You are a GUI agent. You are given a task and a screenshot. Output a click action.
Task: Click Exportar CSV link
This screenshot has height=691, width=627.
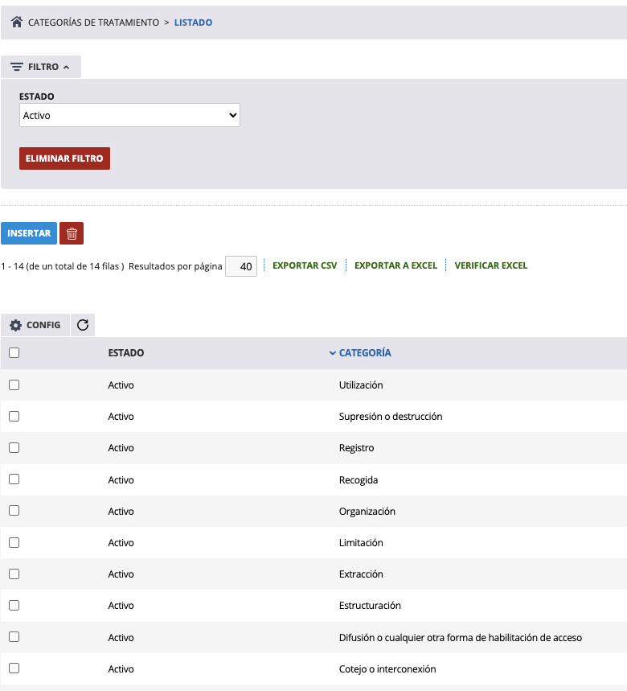pyautogui.click(x=305, y=265)
